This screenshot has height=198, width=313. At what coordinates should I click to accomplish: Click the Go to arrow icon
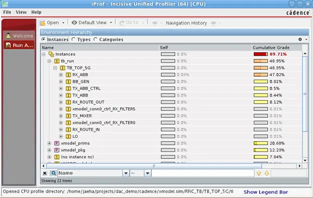click(x=122, y=23)
